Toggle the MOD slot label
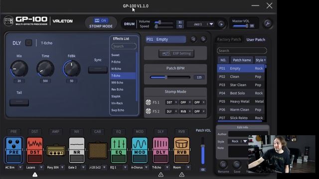The image size is (319, 179). tap(140, 131)
